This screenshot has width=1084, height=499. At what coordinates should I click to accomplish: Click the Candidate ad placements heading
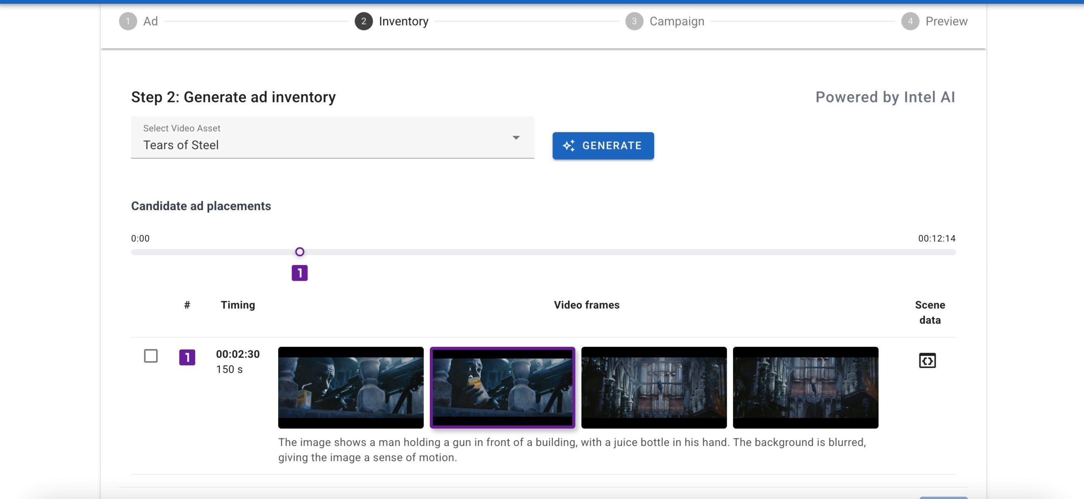201,206
